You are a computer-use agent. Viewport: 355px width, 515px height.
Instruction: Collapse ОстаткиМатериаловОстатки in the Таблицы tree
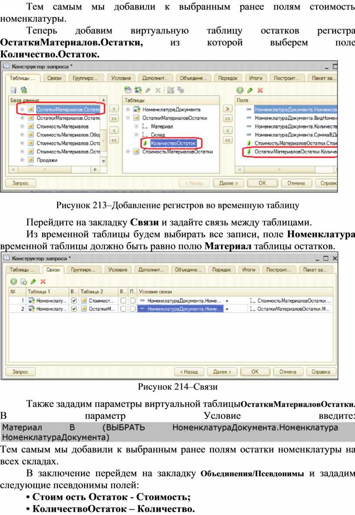click(128, 118)
